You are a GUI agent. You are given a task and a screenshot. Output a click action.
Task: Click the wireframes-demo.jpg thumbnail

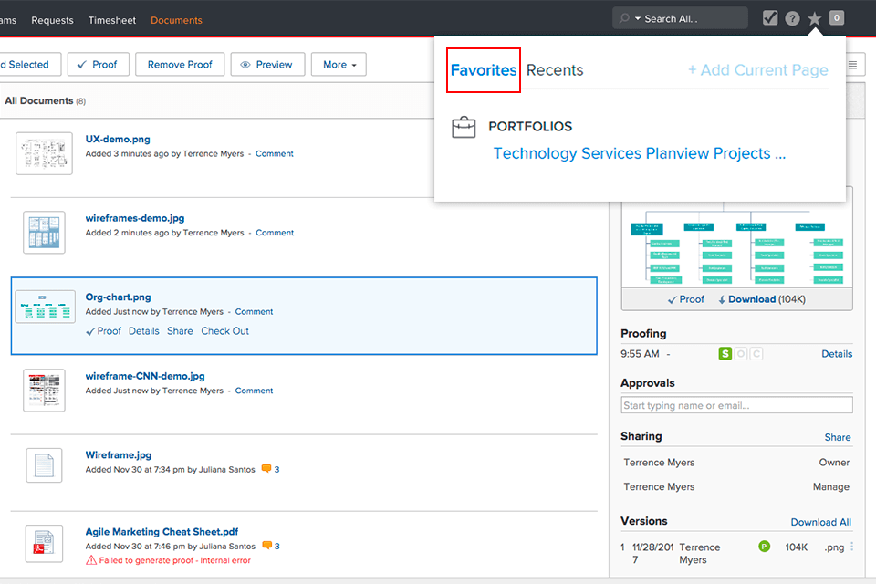point(44,233)
